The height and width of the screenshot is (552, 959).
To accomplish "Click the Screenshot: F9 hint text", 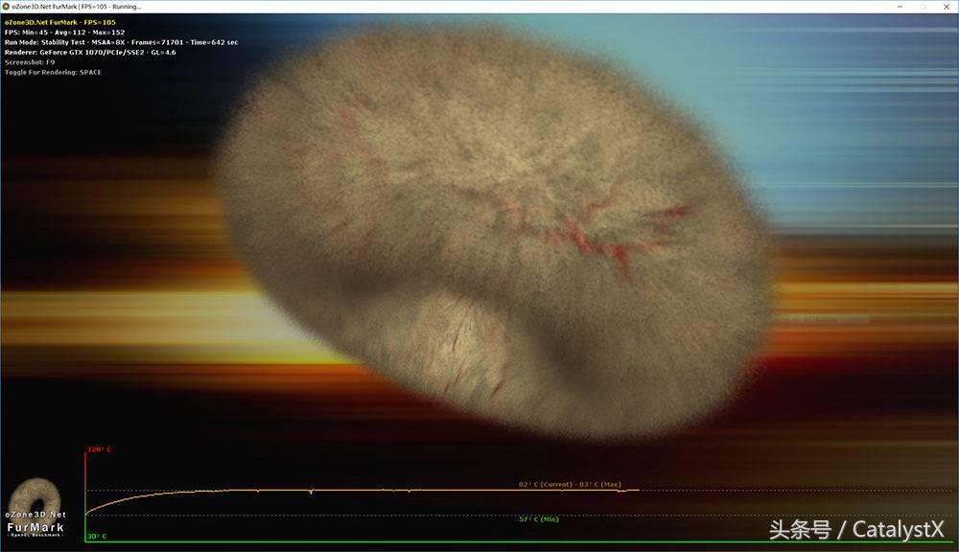I will coord(30,62).
